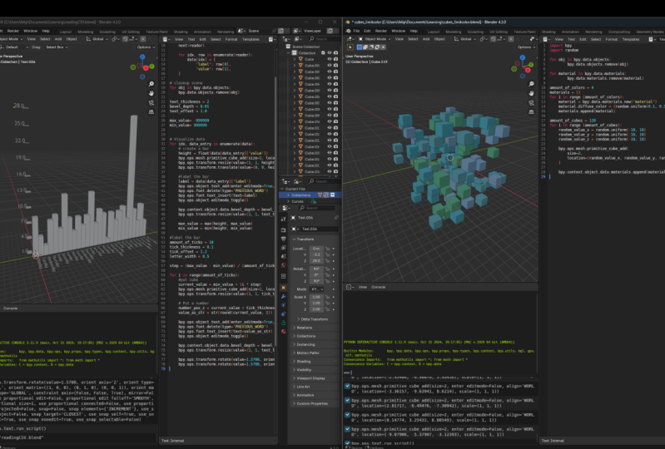Open the Output properties tab
Viewport: 665px width, 449px height.
[283, 239]
